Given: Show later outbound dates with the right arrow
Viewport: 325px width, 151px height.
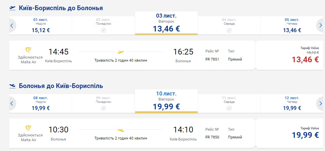Looking at the screenshot, I should pyautogui.click(x=320, y=25).
